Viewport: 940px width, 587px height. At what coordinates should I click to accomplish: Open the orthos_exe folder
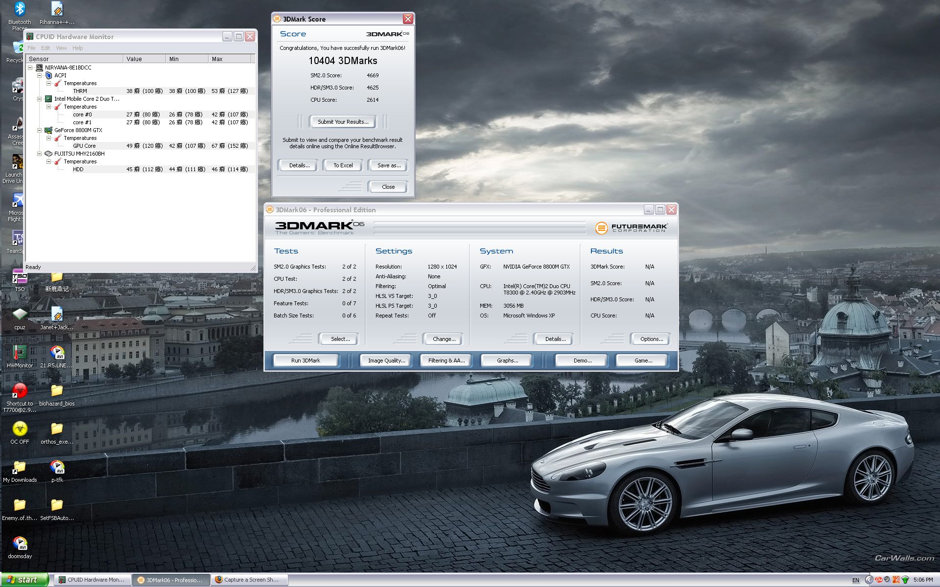tap(57, 433)
